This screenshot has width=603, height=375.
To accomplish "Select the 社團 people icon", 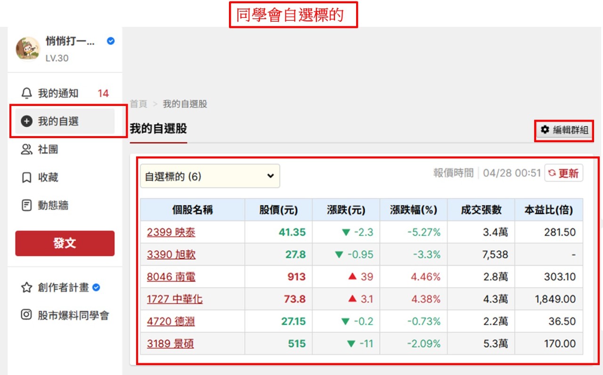I will (x=26, y=149).
